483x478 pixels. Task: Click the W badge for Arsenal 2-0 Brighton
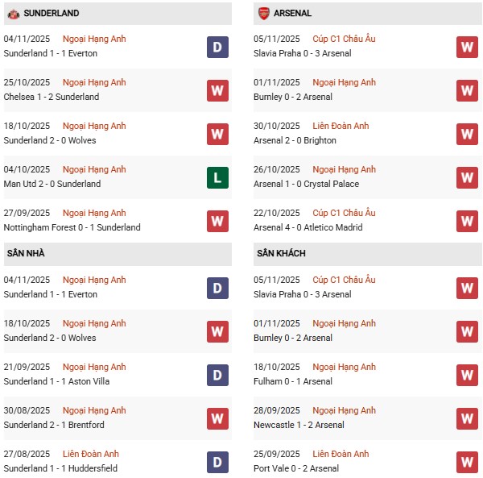[x=467, y=134]
